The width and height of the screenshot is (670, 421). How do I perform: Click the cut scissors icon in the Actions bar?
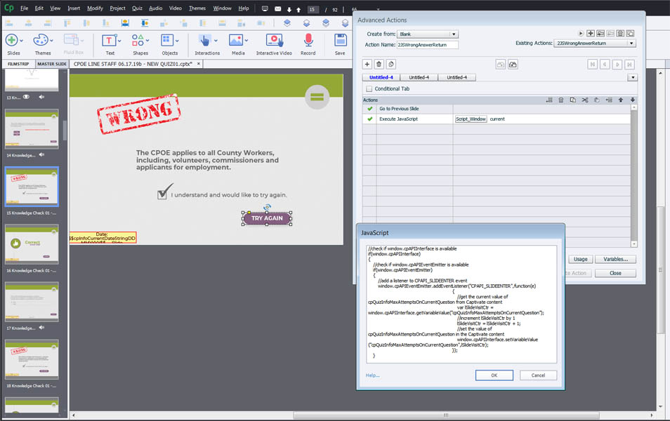click(584, 100)
